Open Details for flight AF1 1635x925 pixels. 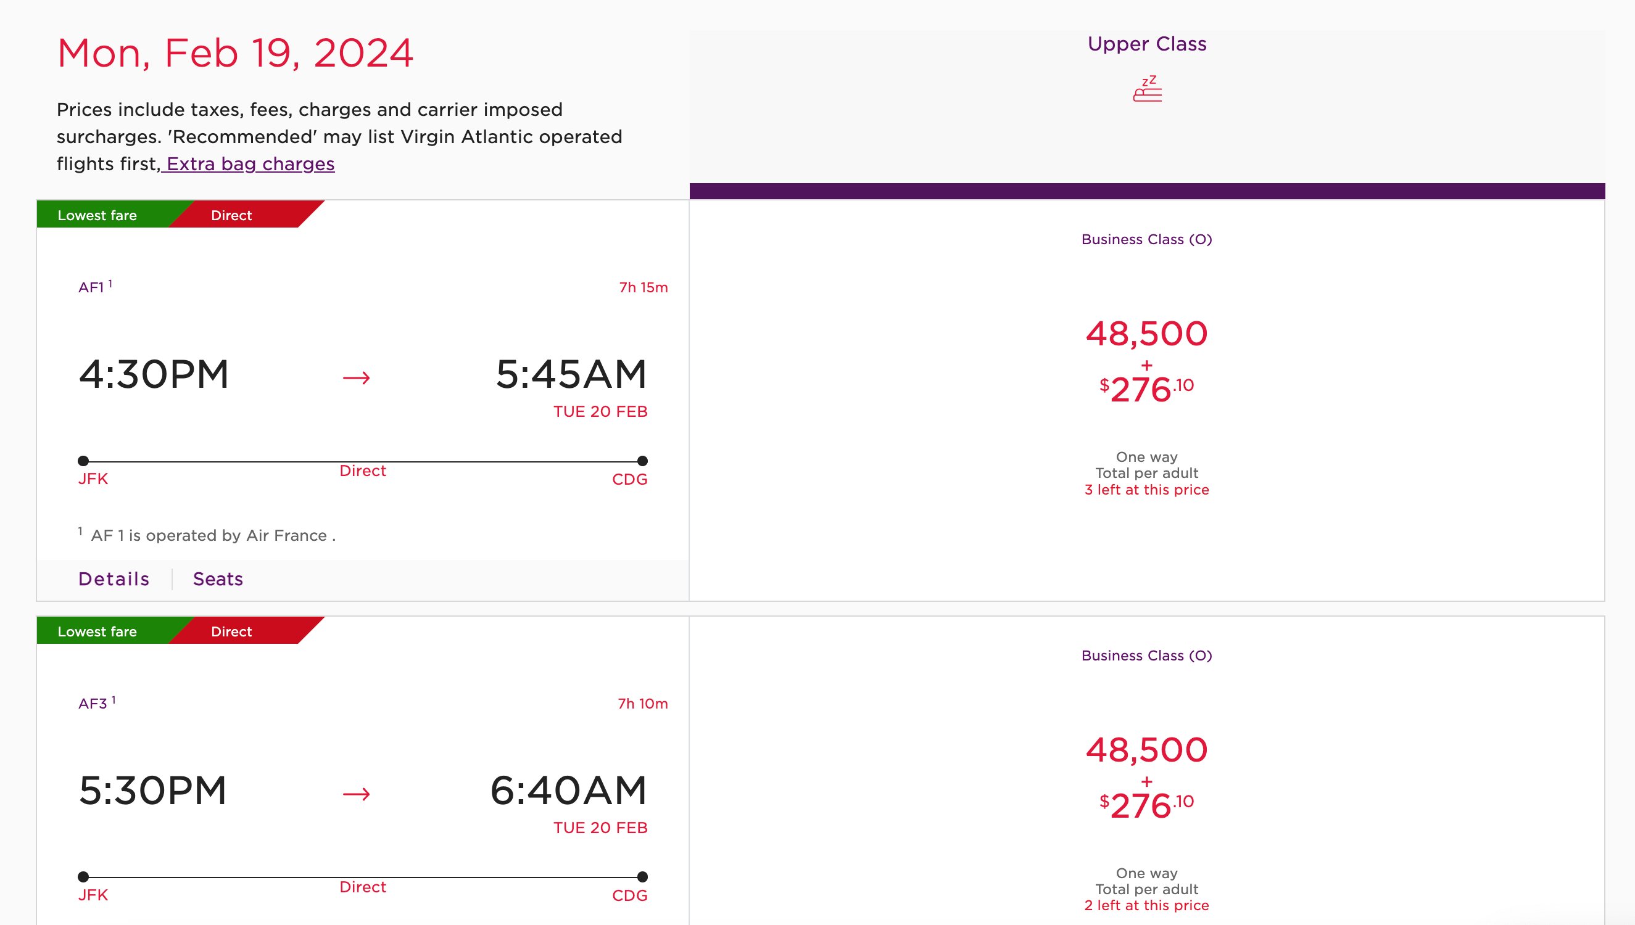coord(114,579)
